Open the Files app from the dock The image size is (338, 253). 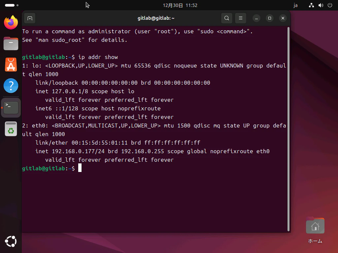11,43
